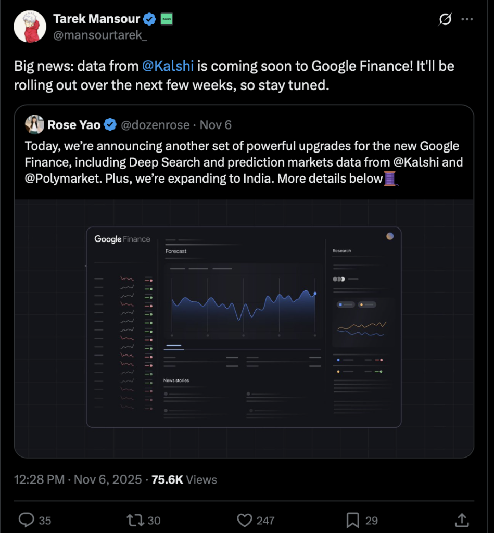Click Tarek Mansour's profile avatar

tap(30, 27)
